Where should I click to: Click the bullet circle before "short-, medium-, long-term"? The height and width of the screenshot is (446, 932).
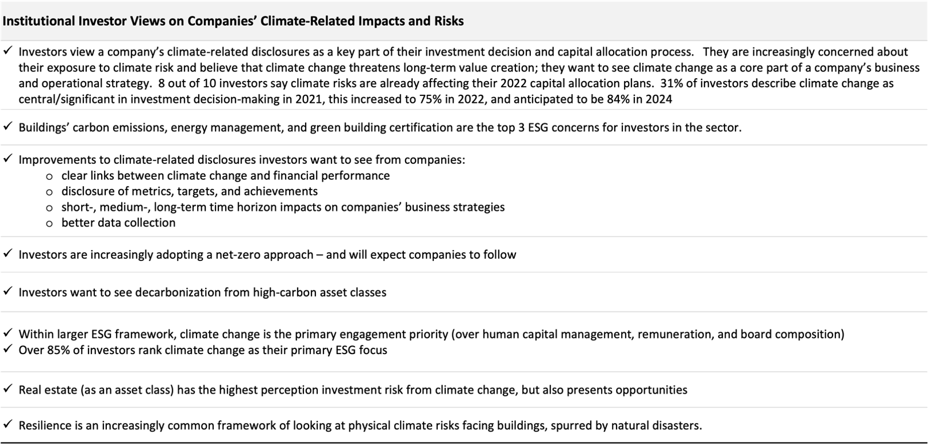pos(49,207)
